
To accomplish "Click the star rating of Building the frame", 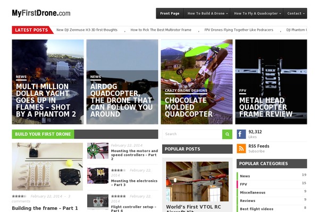I will point(19,197).
